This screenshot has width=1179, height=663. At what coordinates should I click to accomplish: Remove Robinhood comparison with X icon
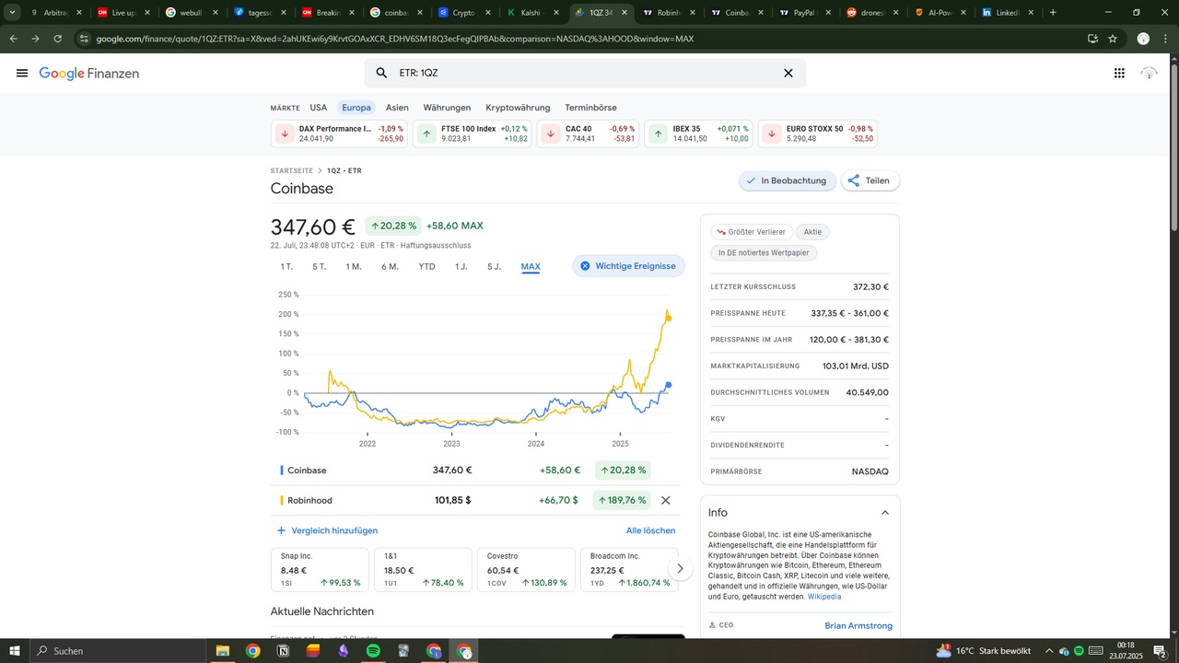click(666, 500)
